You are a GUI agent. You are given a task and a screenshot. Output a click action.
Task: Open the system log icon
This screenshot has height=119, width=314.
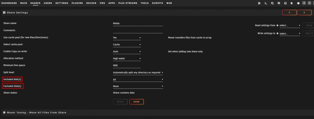point(292,3)
